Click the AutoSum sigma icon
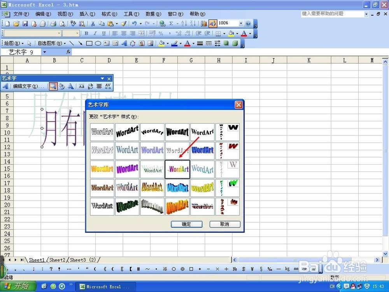The image size is (389, 292). 171,24
